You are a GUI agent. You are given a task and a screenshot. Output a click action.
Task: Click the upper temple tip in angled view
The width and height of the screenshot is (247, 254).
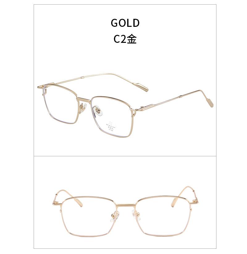140,86
